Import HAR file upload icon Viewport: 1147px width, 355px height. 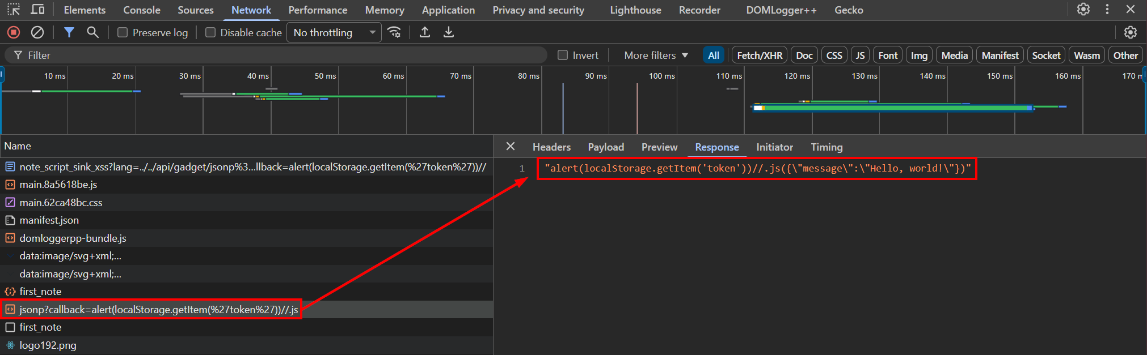click(424, 32)
